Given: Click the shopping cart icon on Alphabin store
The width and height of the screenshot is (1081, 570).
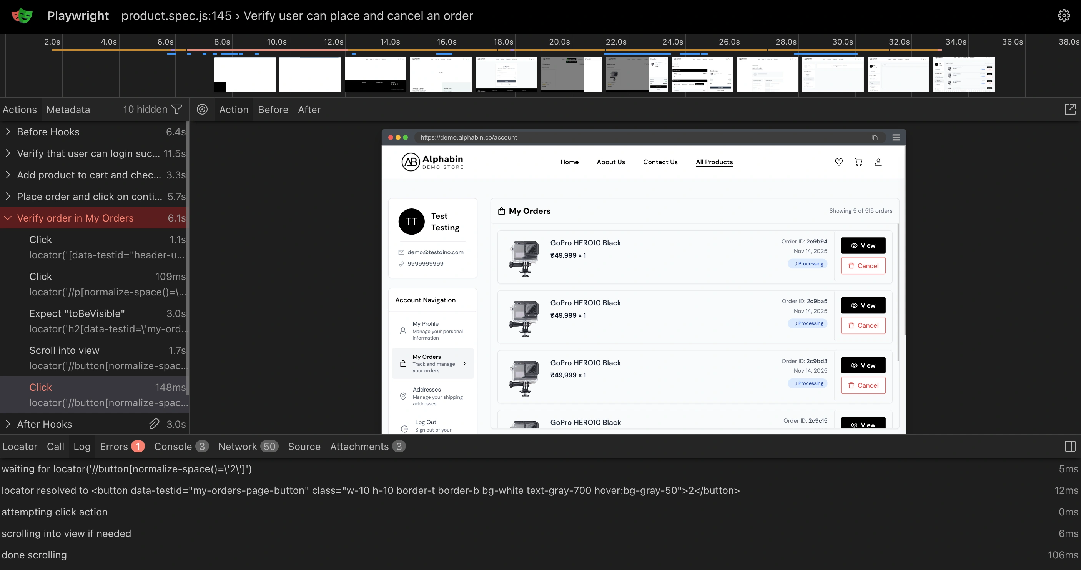Looking at the screenshot, I should tap(858, 162).
